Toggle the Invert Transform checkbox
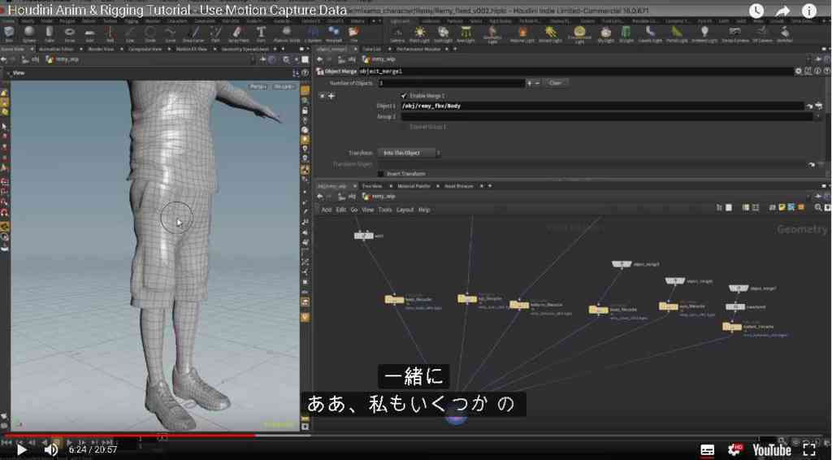The height and width of the screenshot is (460, 832). pyautogui.click(x=380, y=173)
